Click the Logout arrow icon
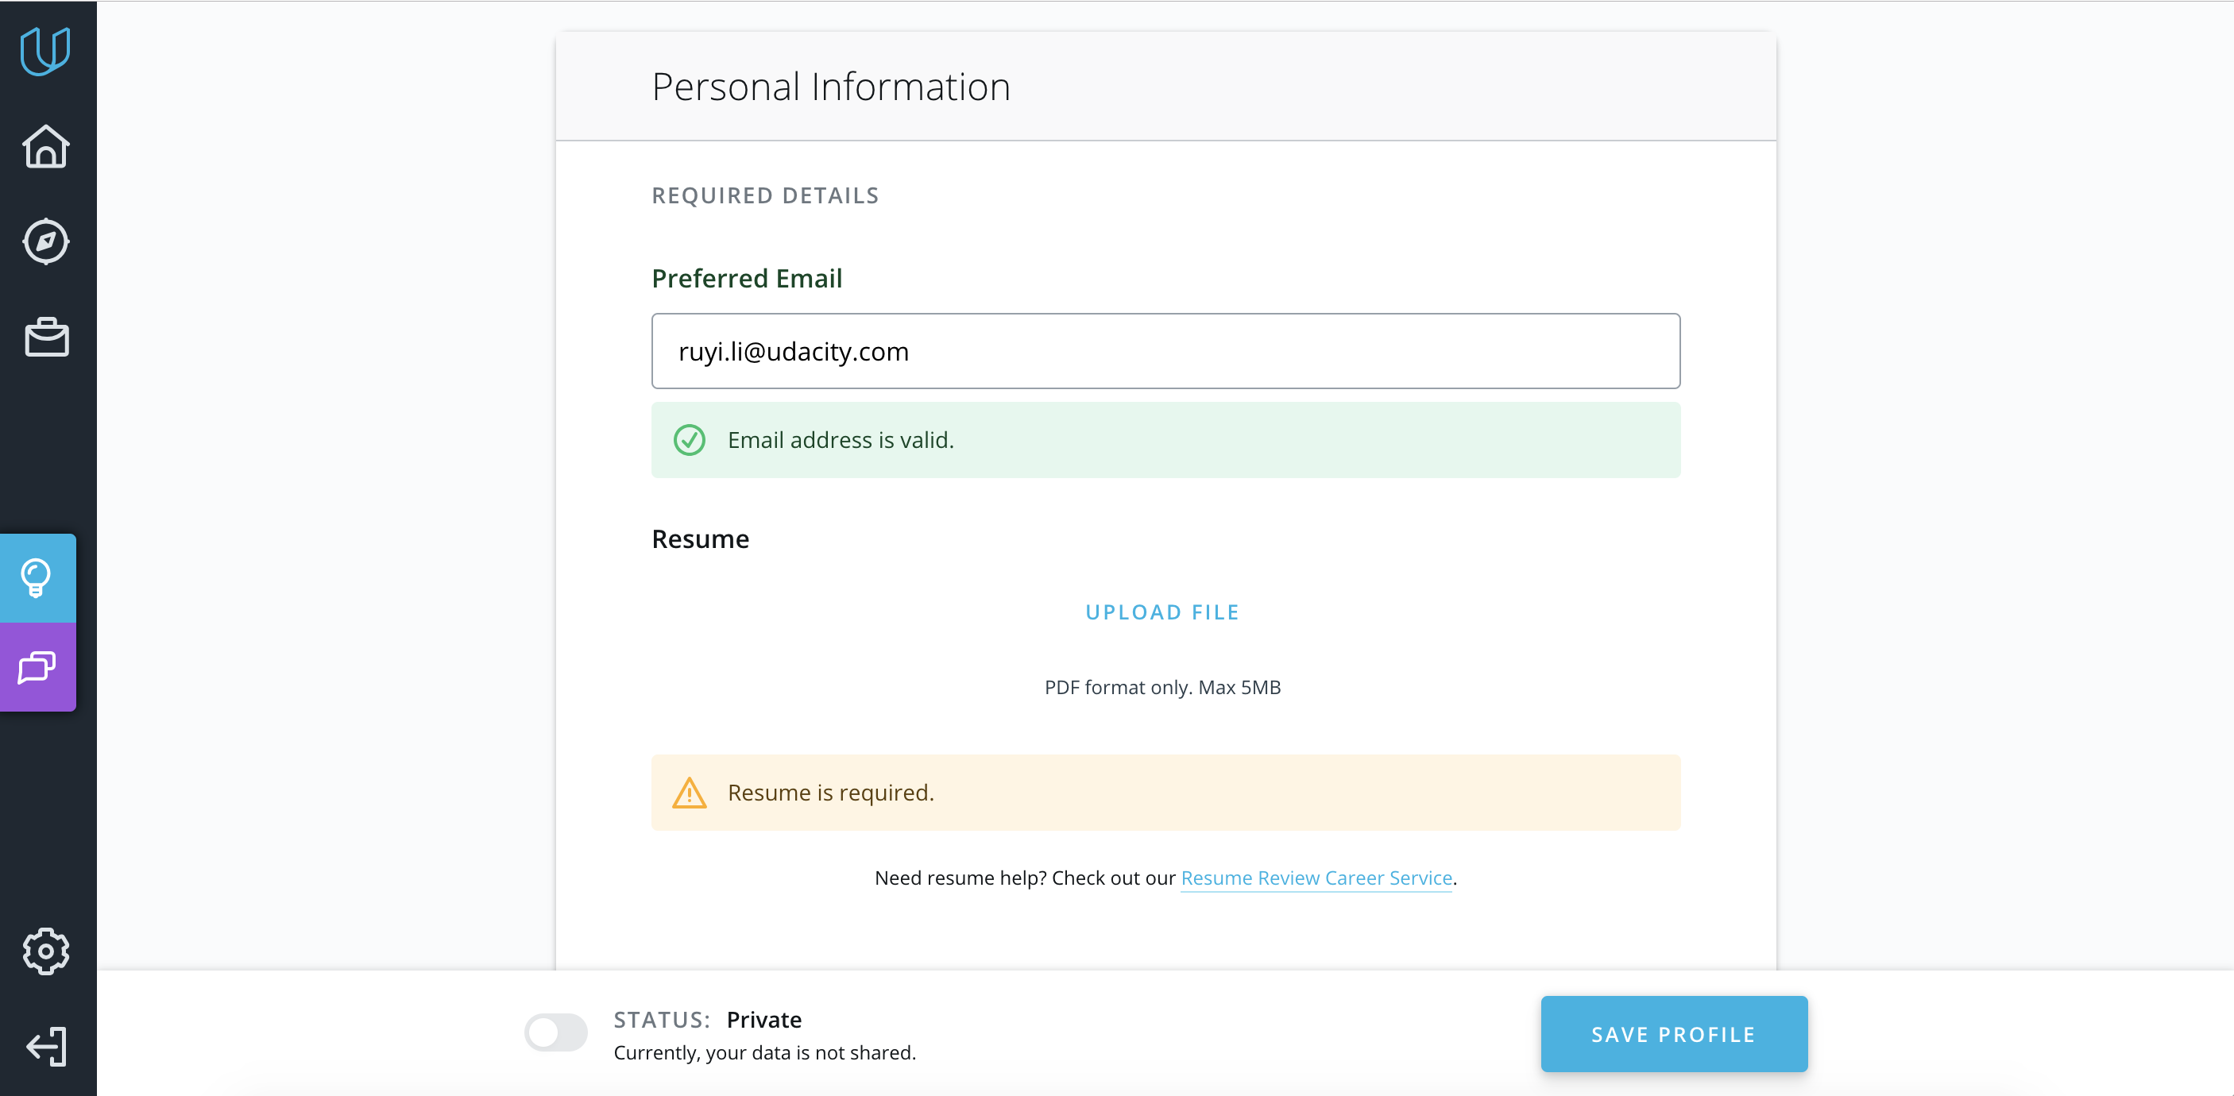2234x1096 pixels. point(46,1047)
